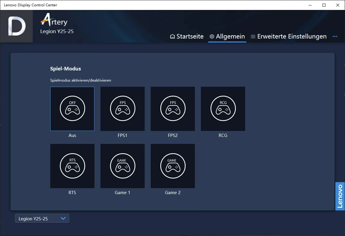Click the Spiel-Modus heading

point(66,69)
